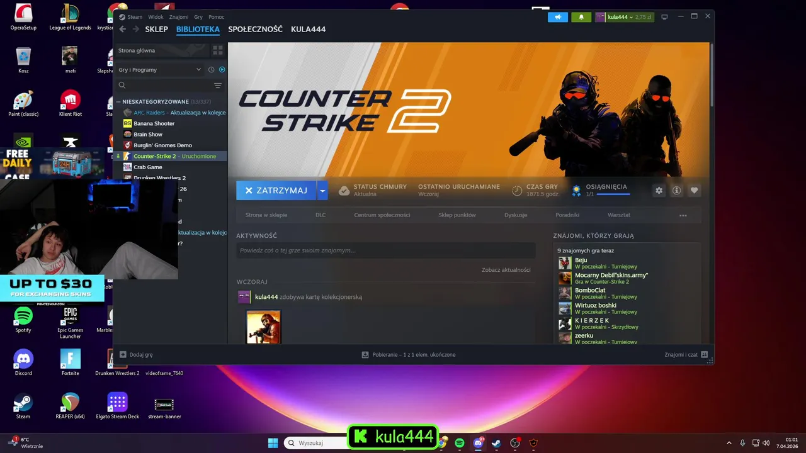Image resolution: width=806 pixels, height=453 pixels.
Task: Open the Warsztat link
Action: (x=619, y=215)
